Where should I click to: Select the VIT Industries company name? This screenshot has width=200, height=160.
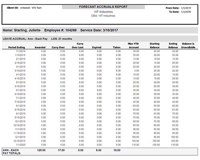tap(103, 12)
